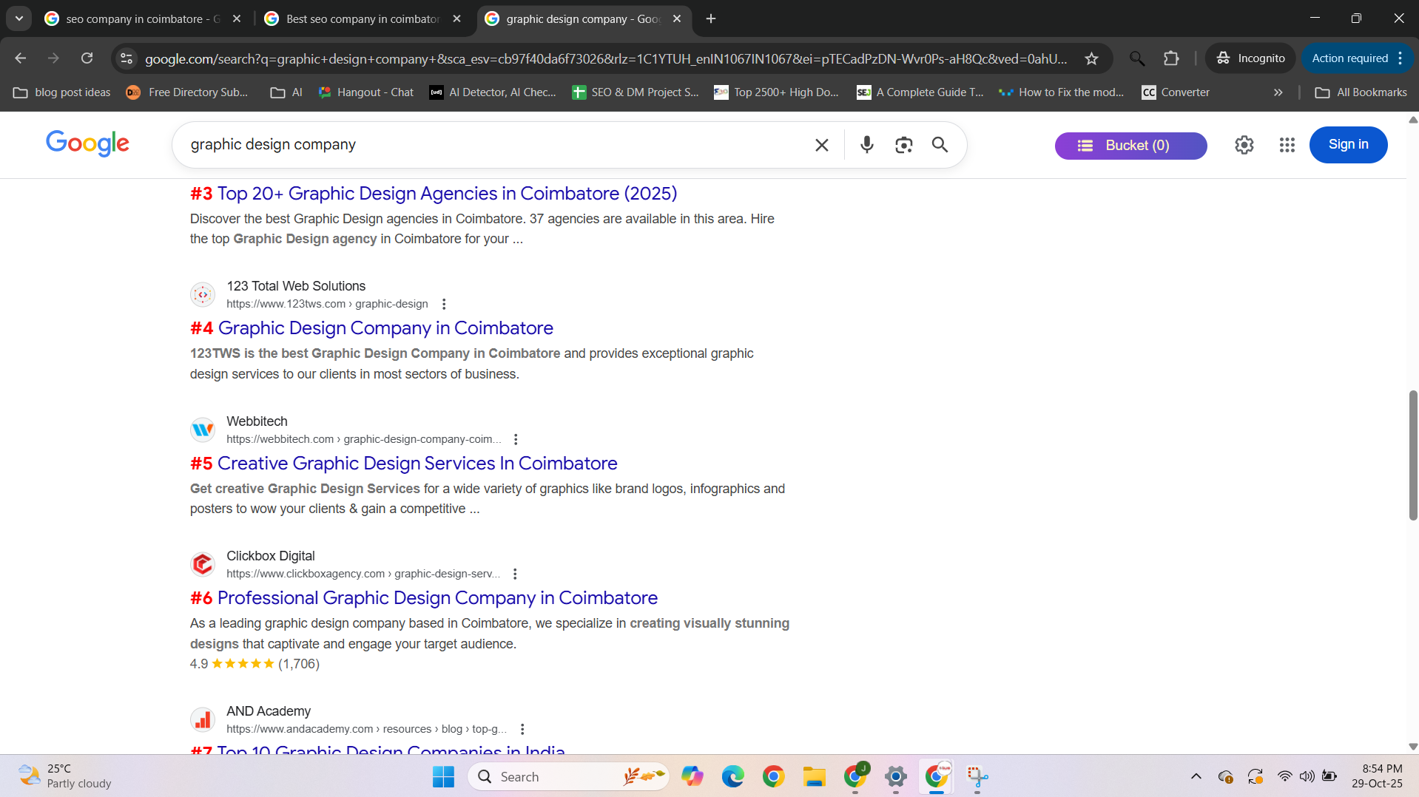Expand the tab search dropdown arrow
Screen dimensions: 1419x797
pyautogui.click(x=19, y=18)
